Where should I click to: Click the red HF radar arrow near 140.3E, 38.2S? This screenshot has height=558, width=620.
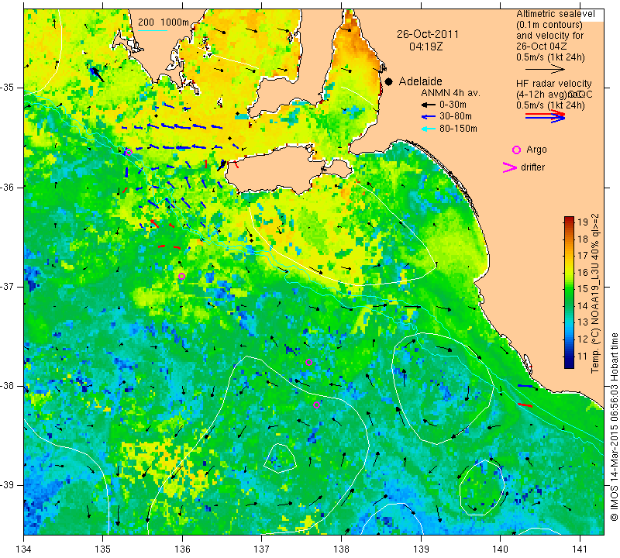525,405
